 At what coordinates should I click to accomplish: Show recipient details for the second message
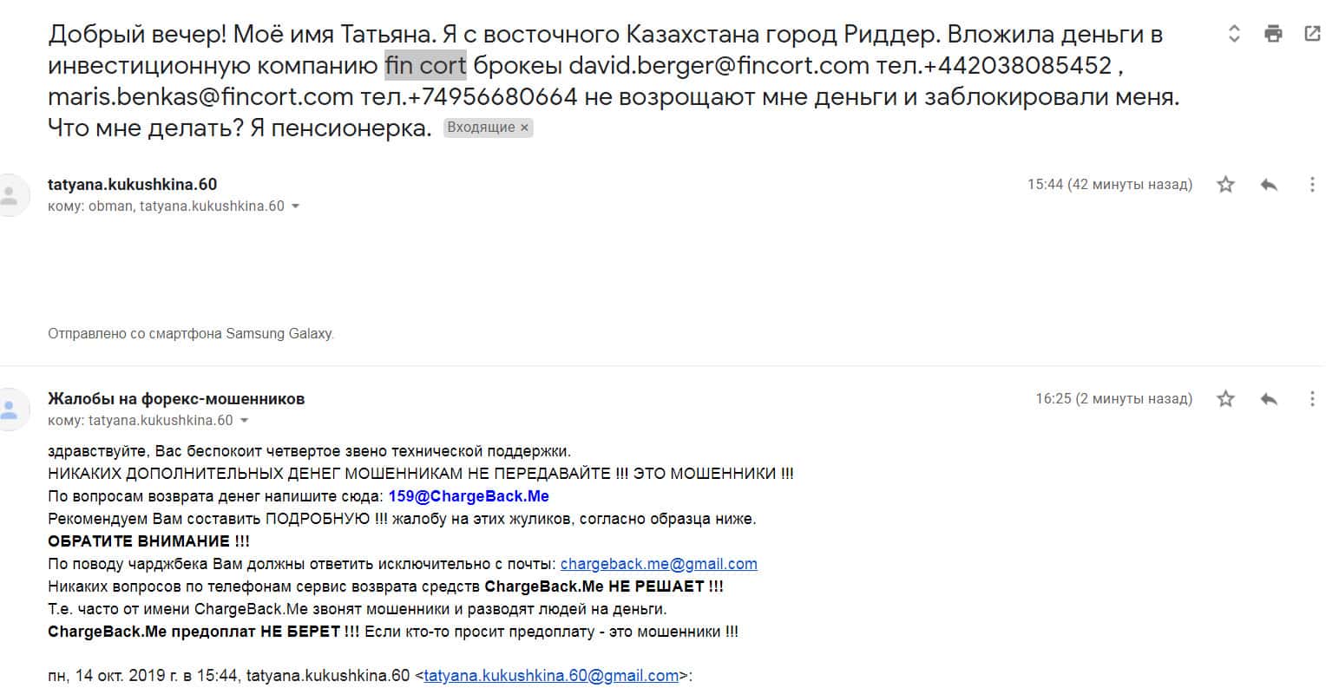pyautogui.click(x=245, y=421)
